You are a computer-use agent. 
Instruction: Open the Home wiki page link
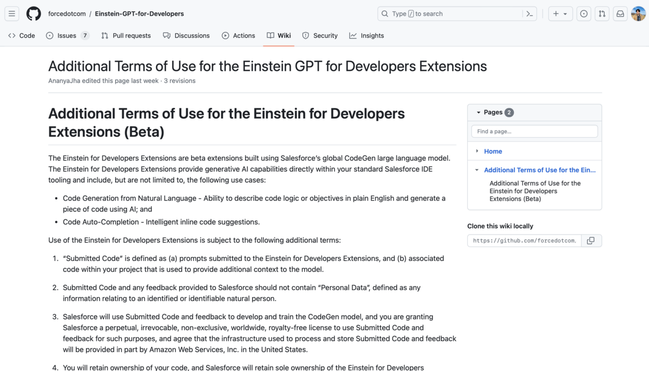(x=493, y=151)
